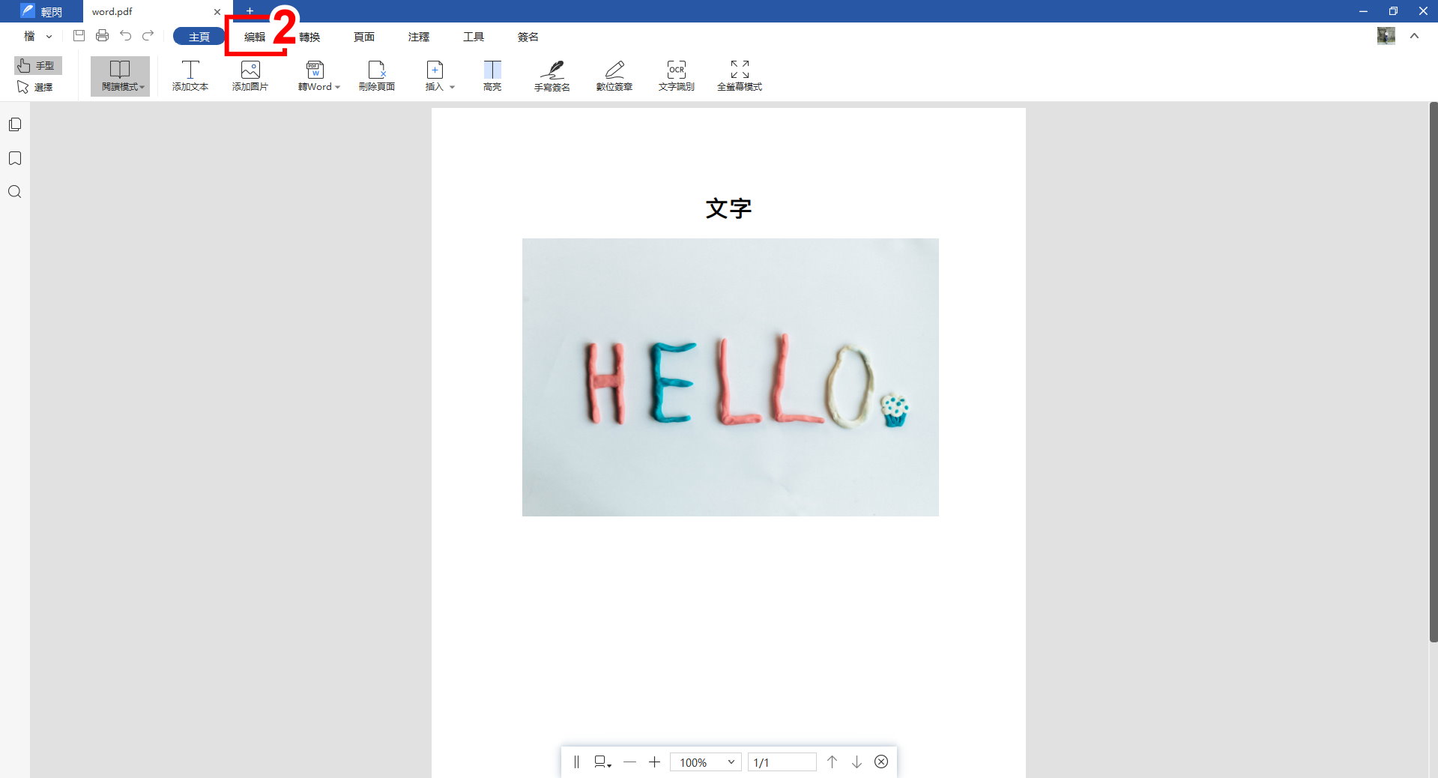Screen dimensions: 1438x778
Task: Collapse the ribbon toolbar with chevron
Action: (1414, 36)
